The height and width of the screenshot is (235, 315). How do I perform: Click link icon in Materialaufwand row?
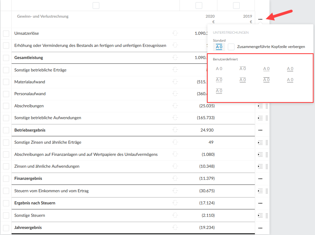175,82
